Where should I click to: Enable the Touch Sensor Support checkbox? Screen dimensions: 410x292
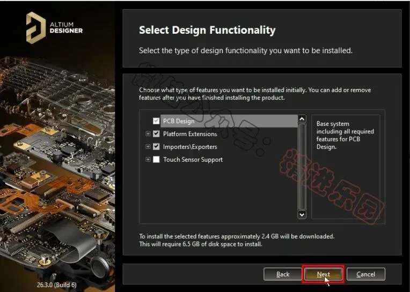pyautogui.click(x=156, y=160)
